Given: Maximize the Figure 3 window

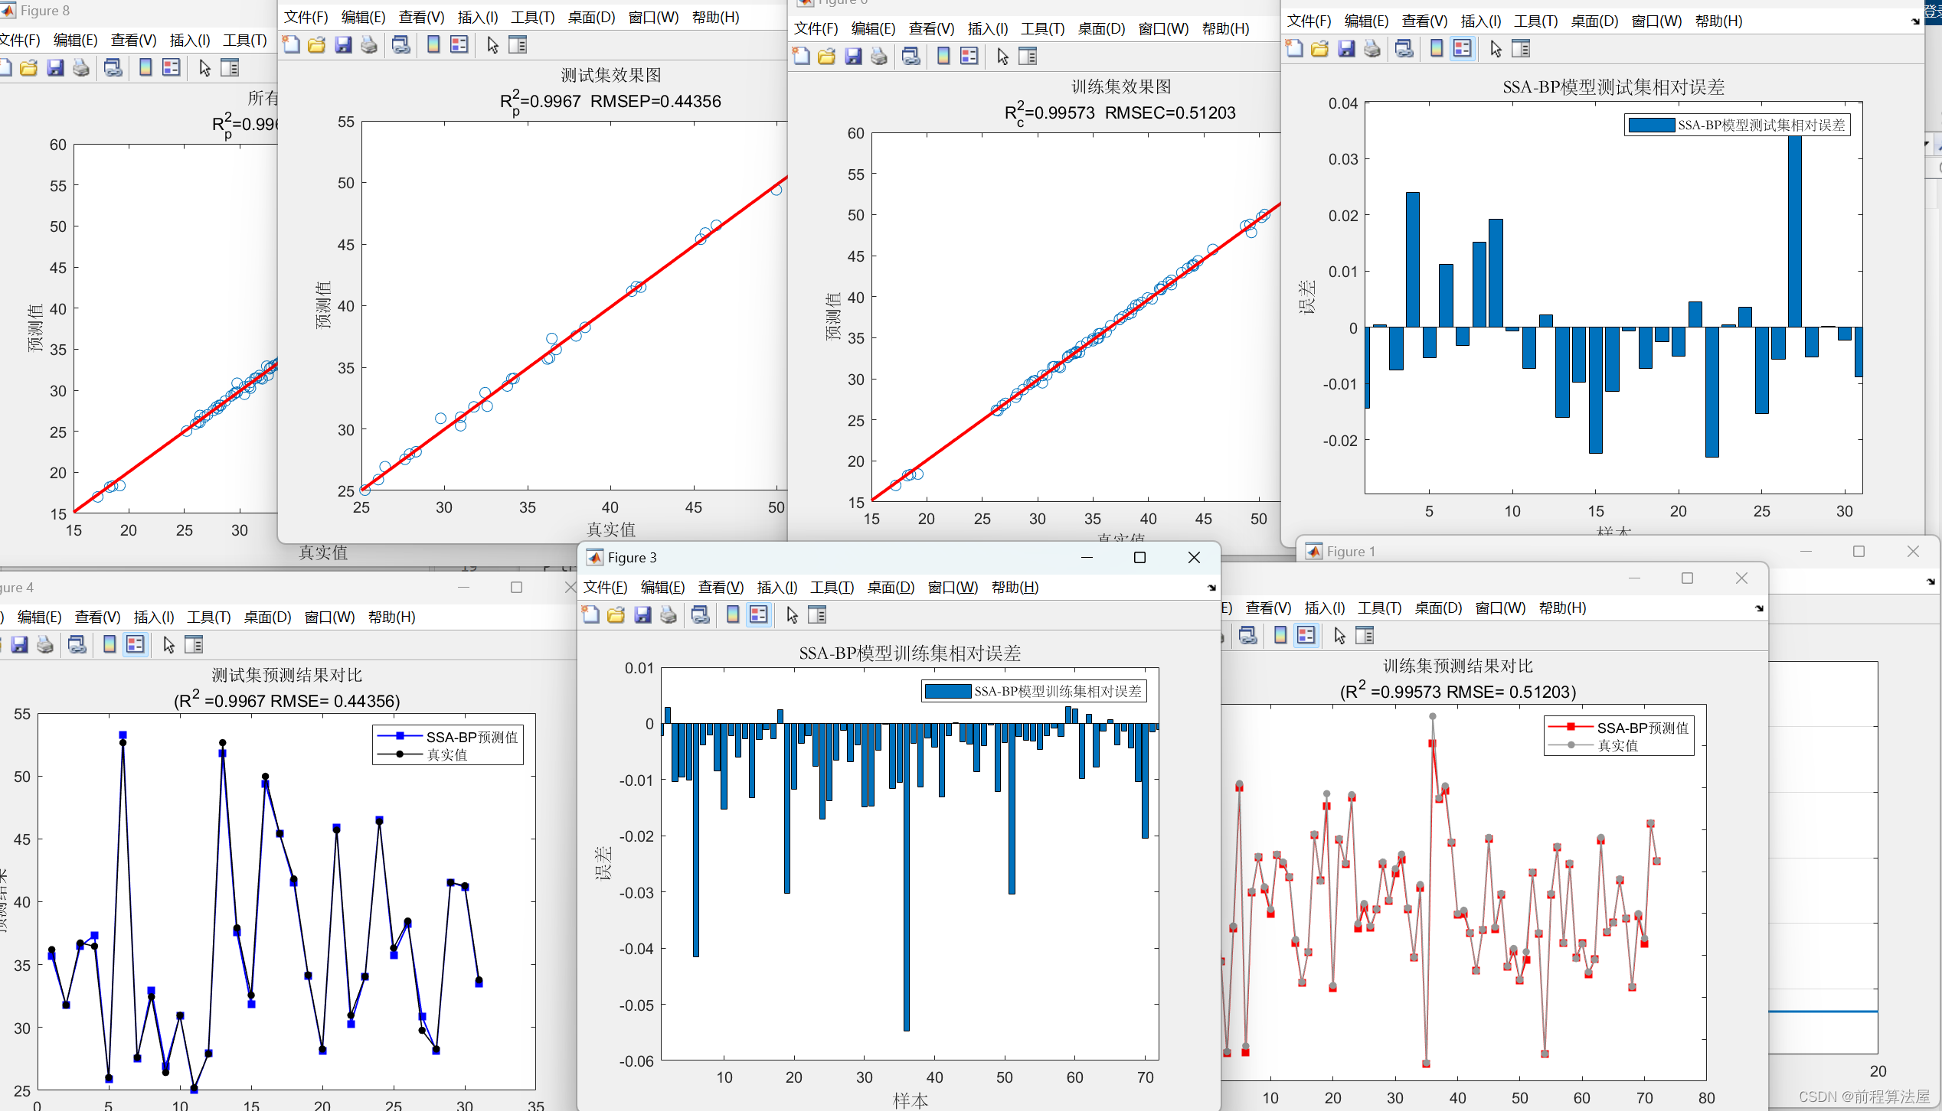Looking at the screenshot, I should tap(1139, 558).
